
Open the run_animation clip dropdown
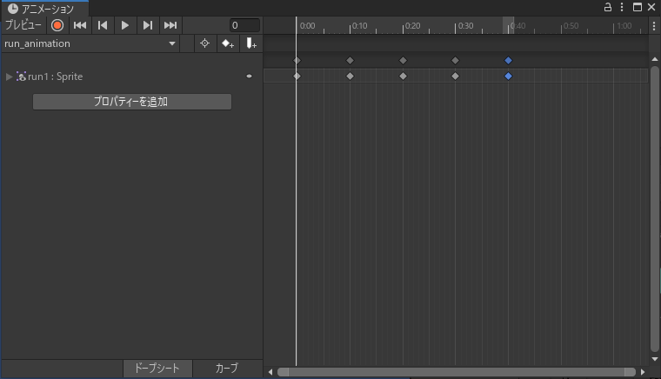click(90, 43)
